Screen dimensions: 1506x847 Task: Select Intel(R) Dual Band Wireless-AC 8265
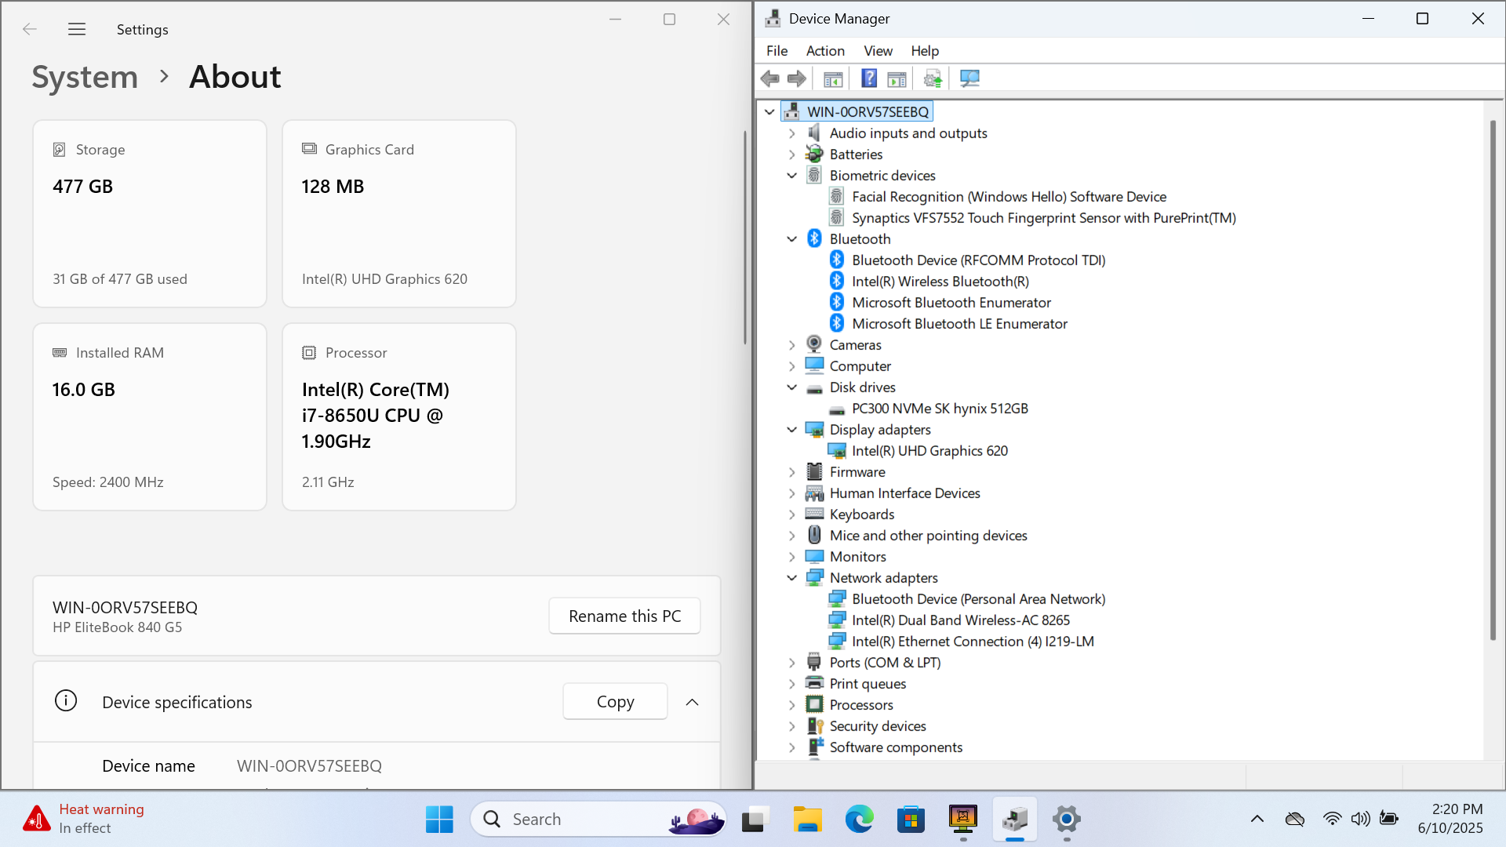[961, 620]
